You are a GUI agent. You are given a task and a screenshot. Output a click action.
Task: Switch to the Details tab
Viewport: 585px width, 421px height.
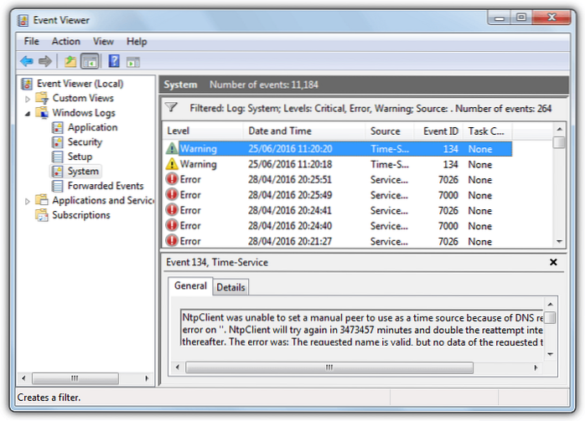pos(230,287)
